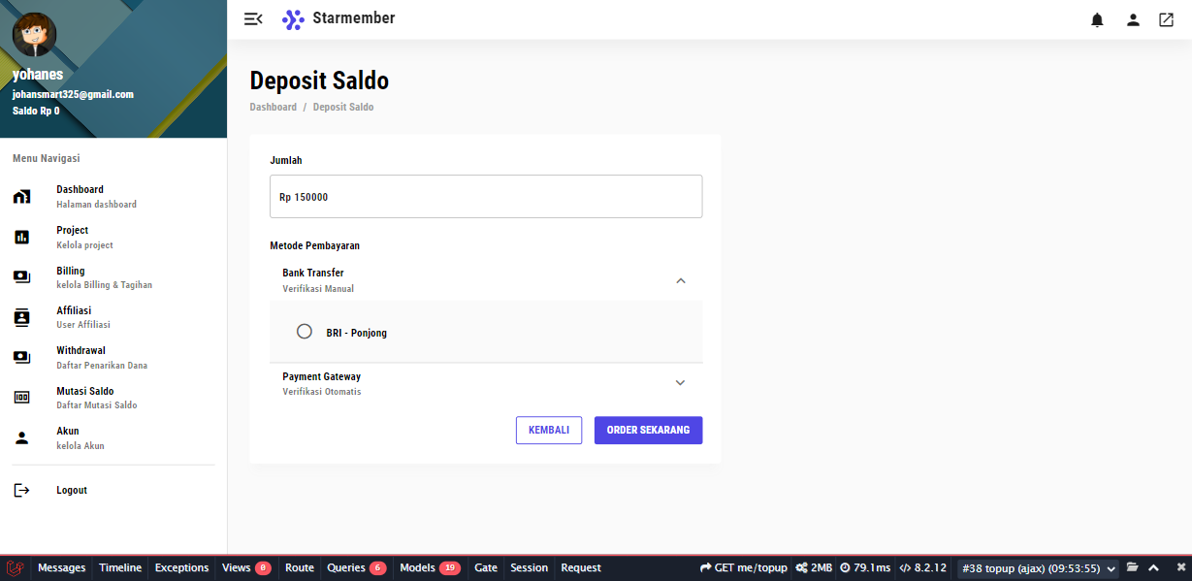Click the Starmember logo icon

(293, 19)
